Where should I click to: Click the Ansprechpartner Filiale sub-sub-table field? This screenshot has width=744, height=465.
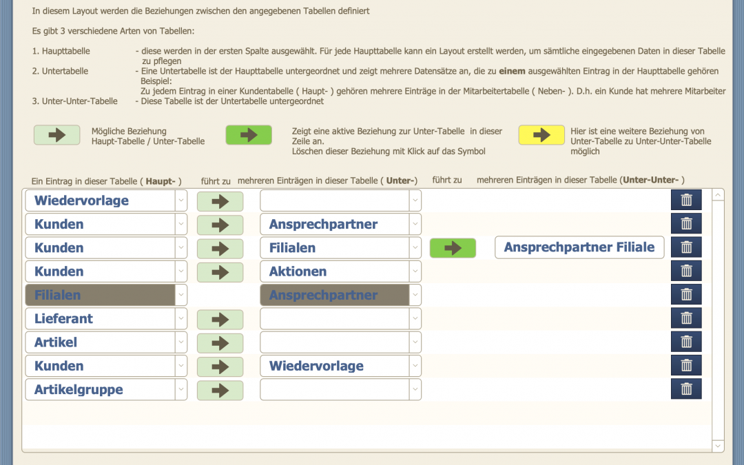coord(579,247)
